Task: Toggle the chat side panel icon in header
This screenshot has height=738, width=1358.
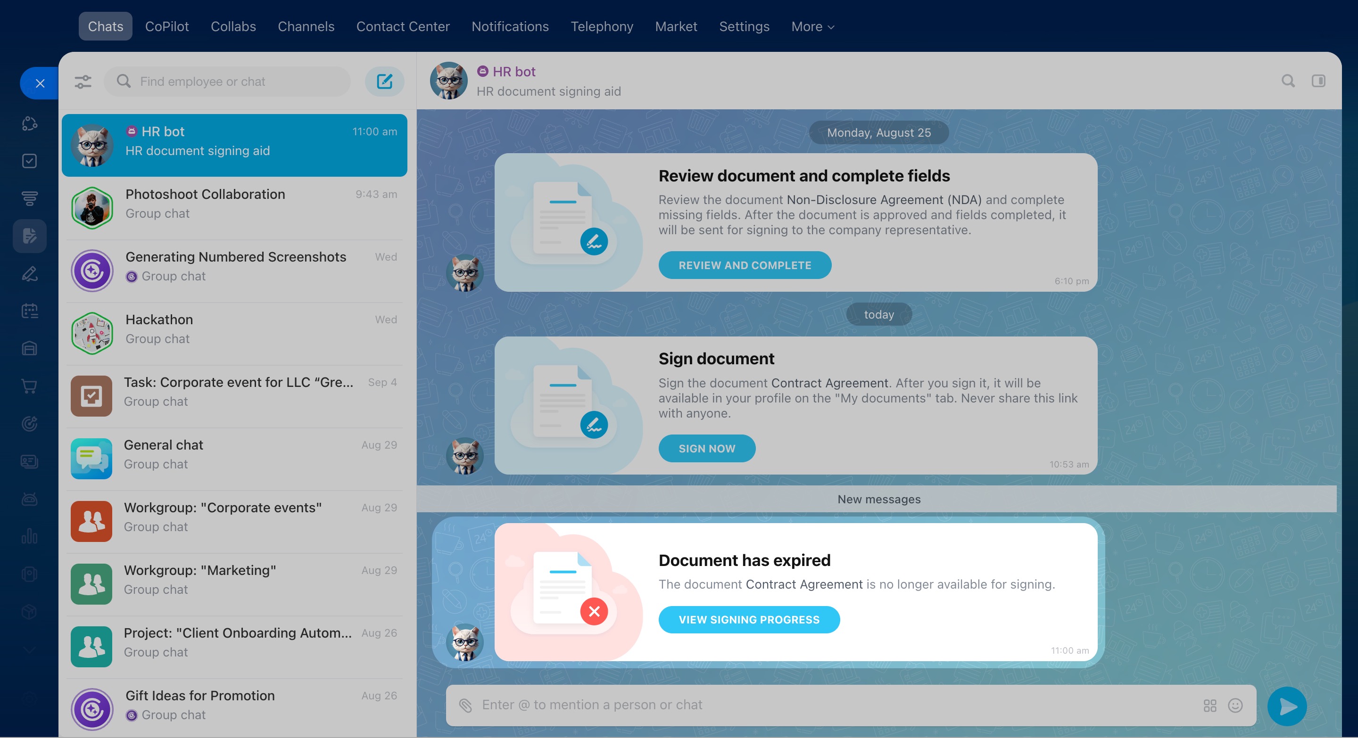Action: [1318, 81]
